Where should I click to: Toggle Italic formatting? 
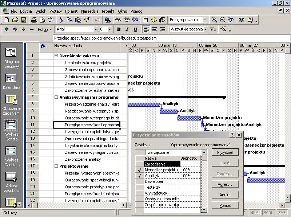coord(127,29)
